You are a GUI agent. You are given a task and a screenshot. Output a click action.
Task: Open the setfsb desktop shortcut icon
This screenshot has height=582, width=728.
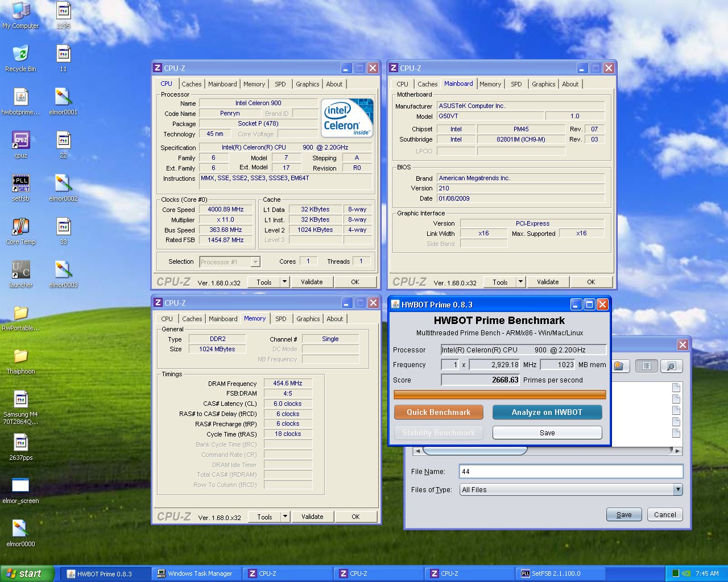(x=20, y=184)
